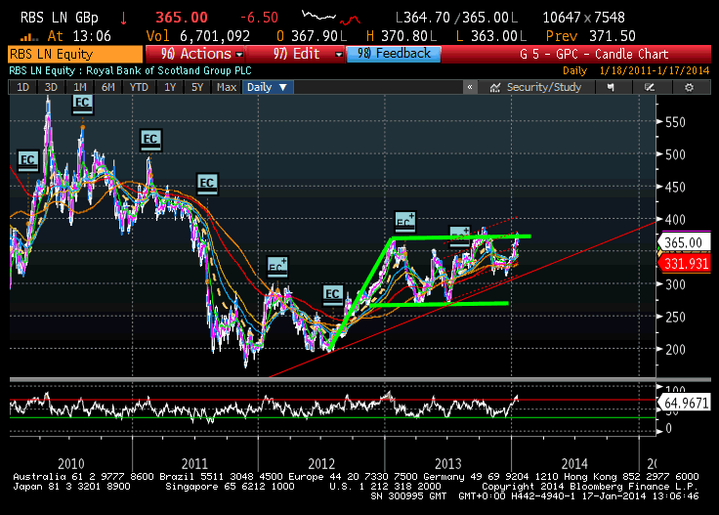Viewport: 719px width, 515px height.
Task: Click the 2013 year label on time axis
Action: click(448, 463)
